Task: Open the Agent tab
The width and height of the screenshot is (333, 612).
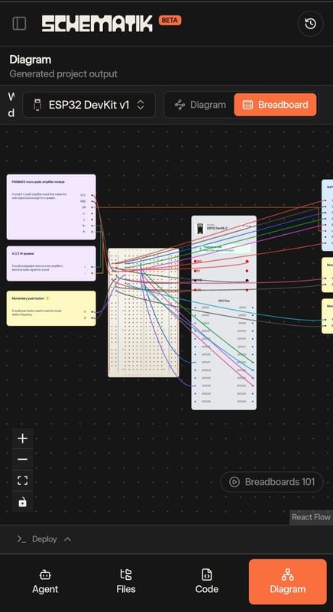Action: (x=45, y=581)
